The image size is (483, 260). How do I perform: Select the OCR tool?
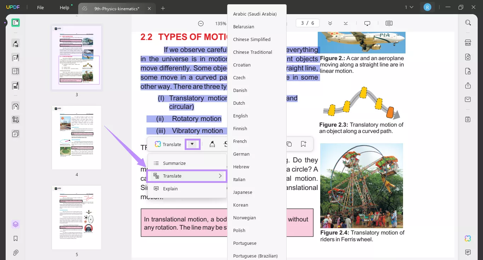click(x=468, y=42)
